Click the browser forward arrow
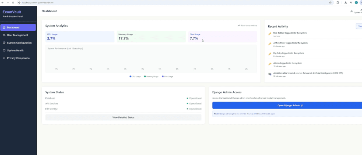362x155 pixels. coord(8,2)
